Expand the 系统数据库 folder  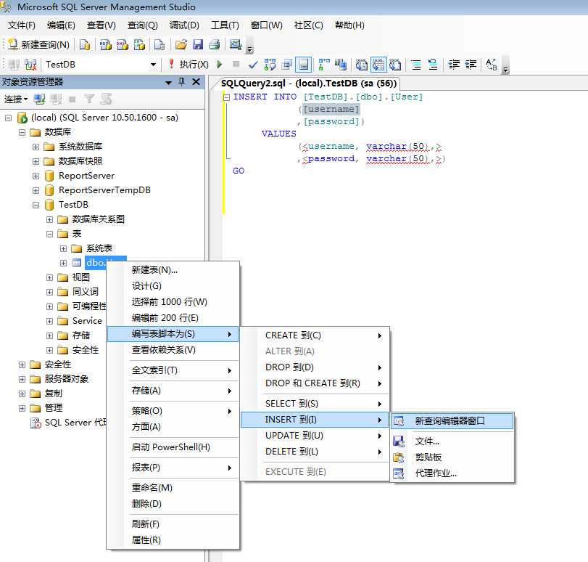tap(36, 147)
